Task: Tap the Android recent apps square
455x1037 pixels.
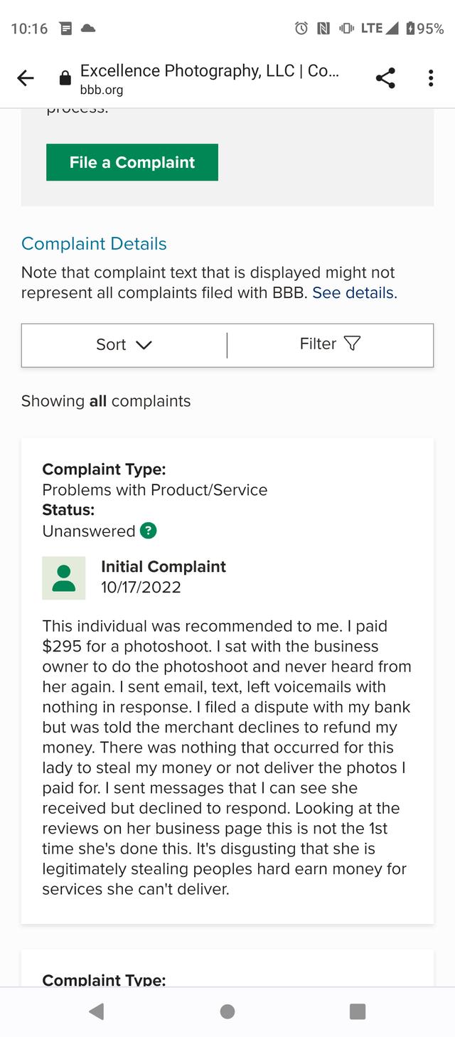Action: tap(358, 1011)
